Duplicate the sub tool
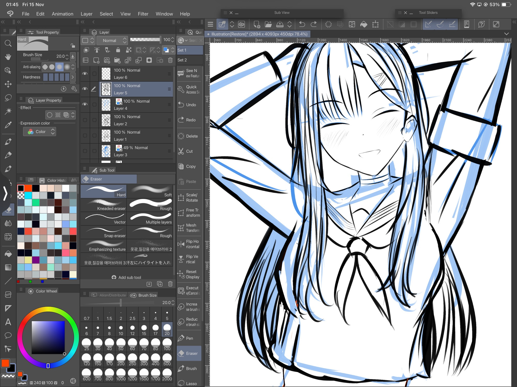This screenshot has width=517, height=387. pyautogui.click(x=160, y=284)
